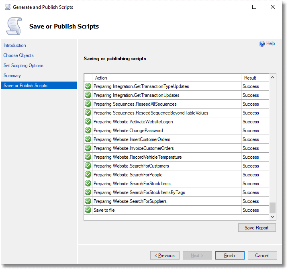Click the Finish button

230,256
